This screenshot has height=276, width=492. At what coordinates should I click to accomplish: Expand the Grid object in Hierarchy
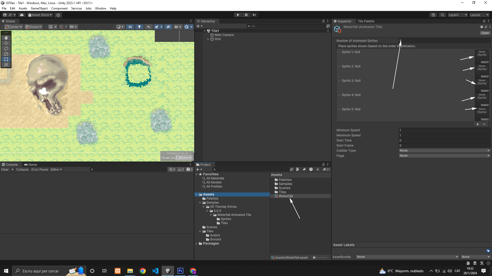click(x=208, y=39)
